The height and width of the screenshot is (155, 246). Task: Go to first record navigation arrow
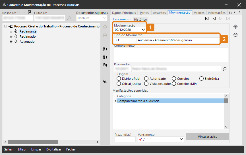207,19
